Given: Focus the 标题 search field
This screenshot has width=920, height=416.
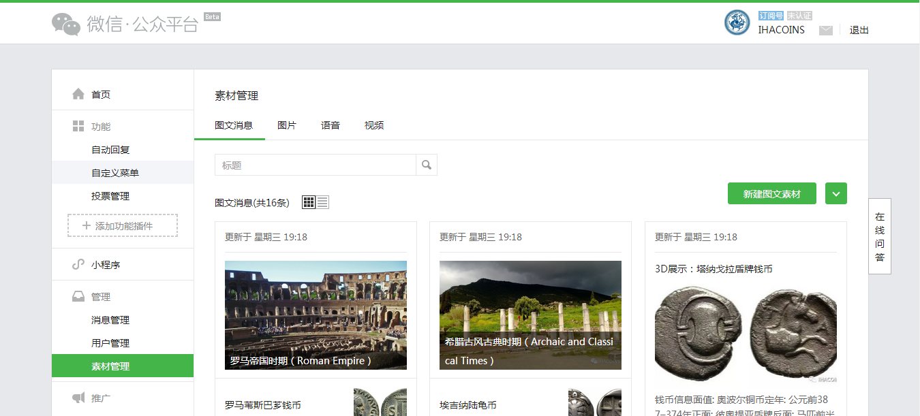Looking at the screenshot, I should pyautogui.click(x=316, y=165).
